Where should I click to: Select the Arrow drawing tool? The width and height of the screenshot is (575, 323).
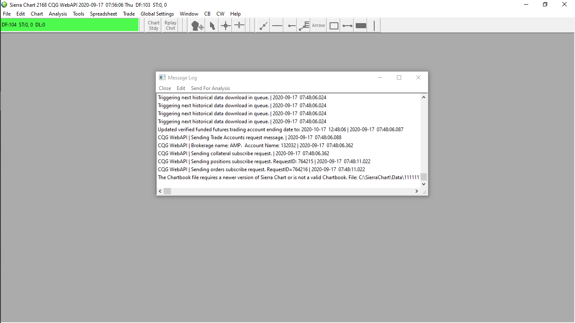click(x=318, y=26)
